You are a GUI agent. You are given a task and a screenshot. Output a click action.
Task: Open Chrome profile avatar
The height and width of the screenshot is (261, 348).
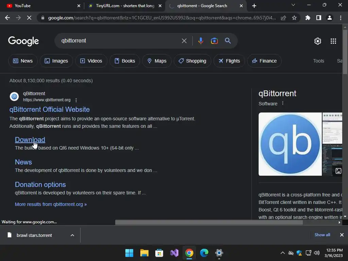(330, 18)
